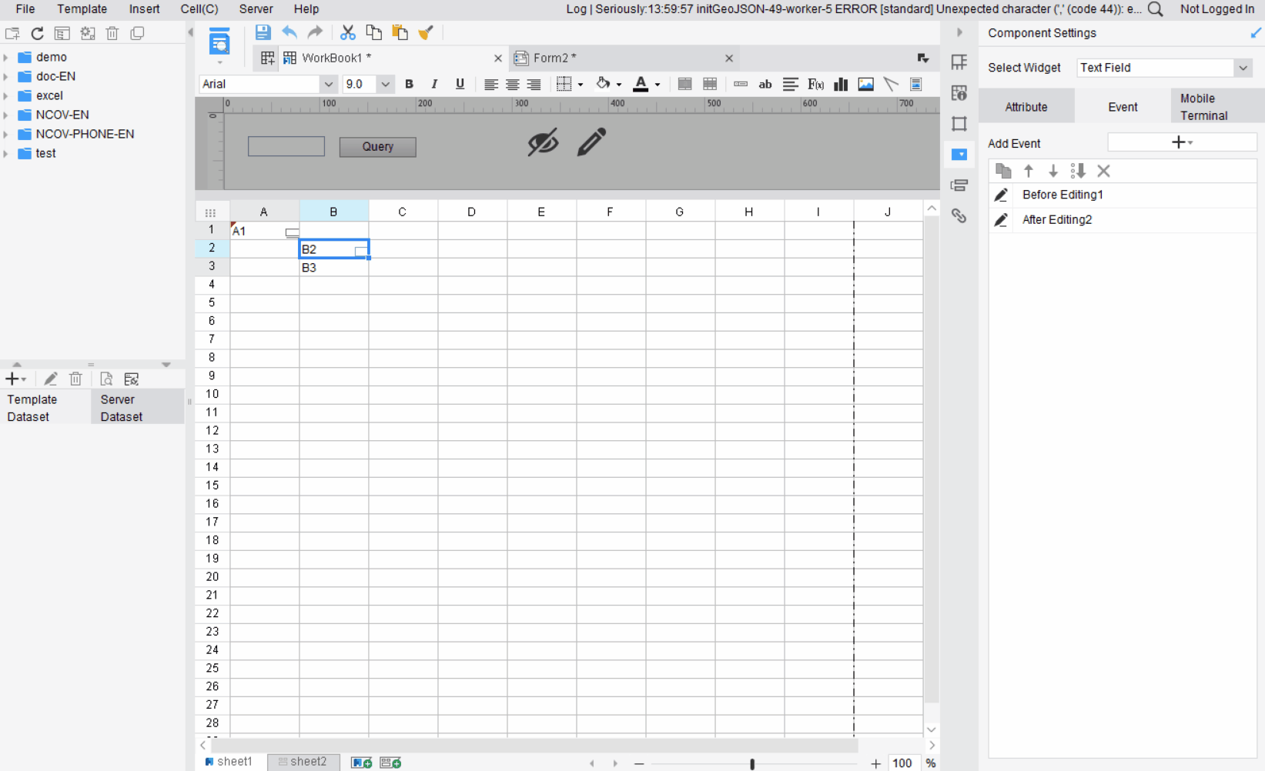Image resolution: width=1265 pixels, height=771 pixels.
Task: Hide the parameter pane with the eye icon
Action: click(x=543, y=142)
